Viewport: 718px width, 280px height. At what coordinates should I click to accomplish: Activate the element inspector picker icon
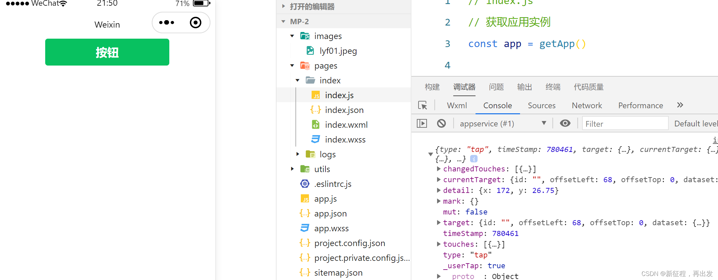[x=423, y=105]
